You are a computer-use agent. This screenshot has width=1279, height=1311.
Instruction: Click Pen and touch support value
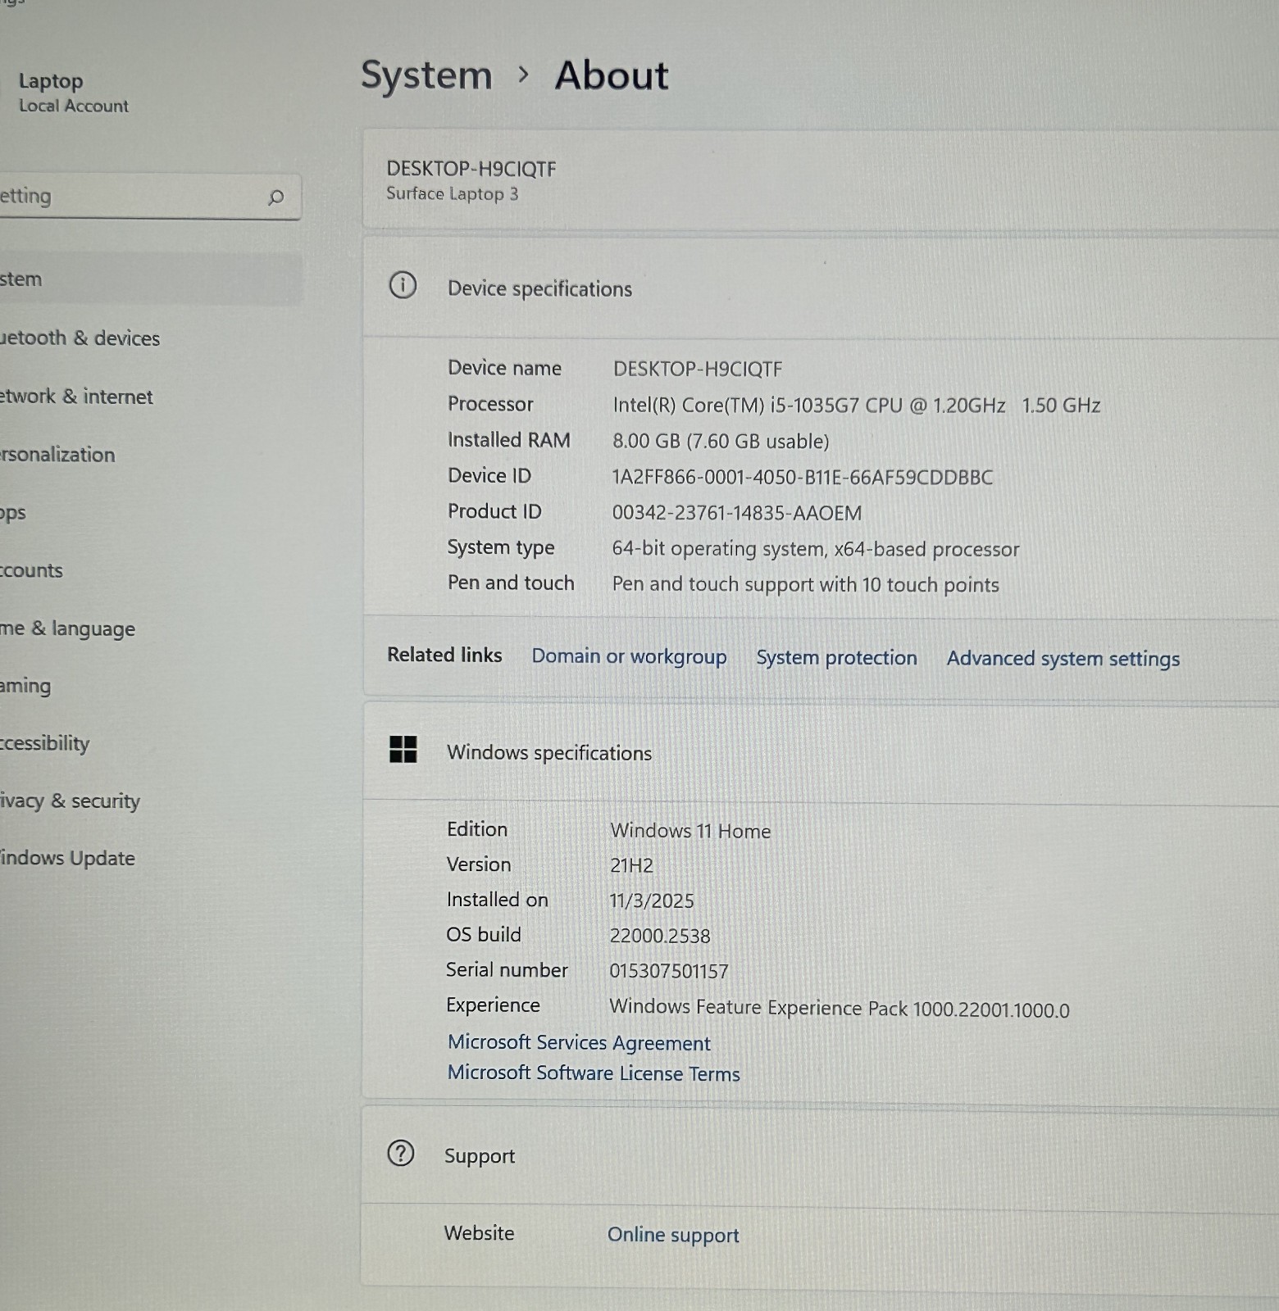coord(806,584)
